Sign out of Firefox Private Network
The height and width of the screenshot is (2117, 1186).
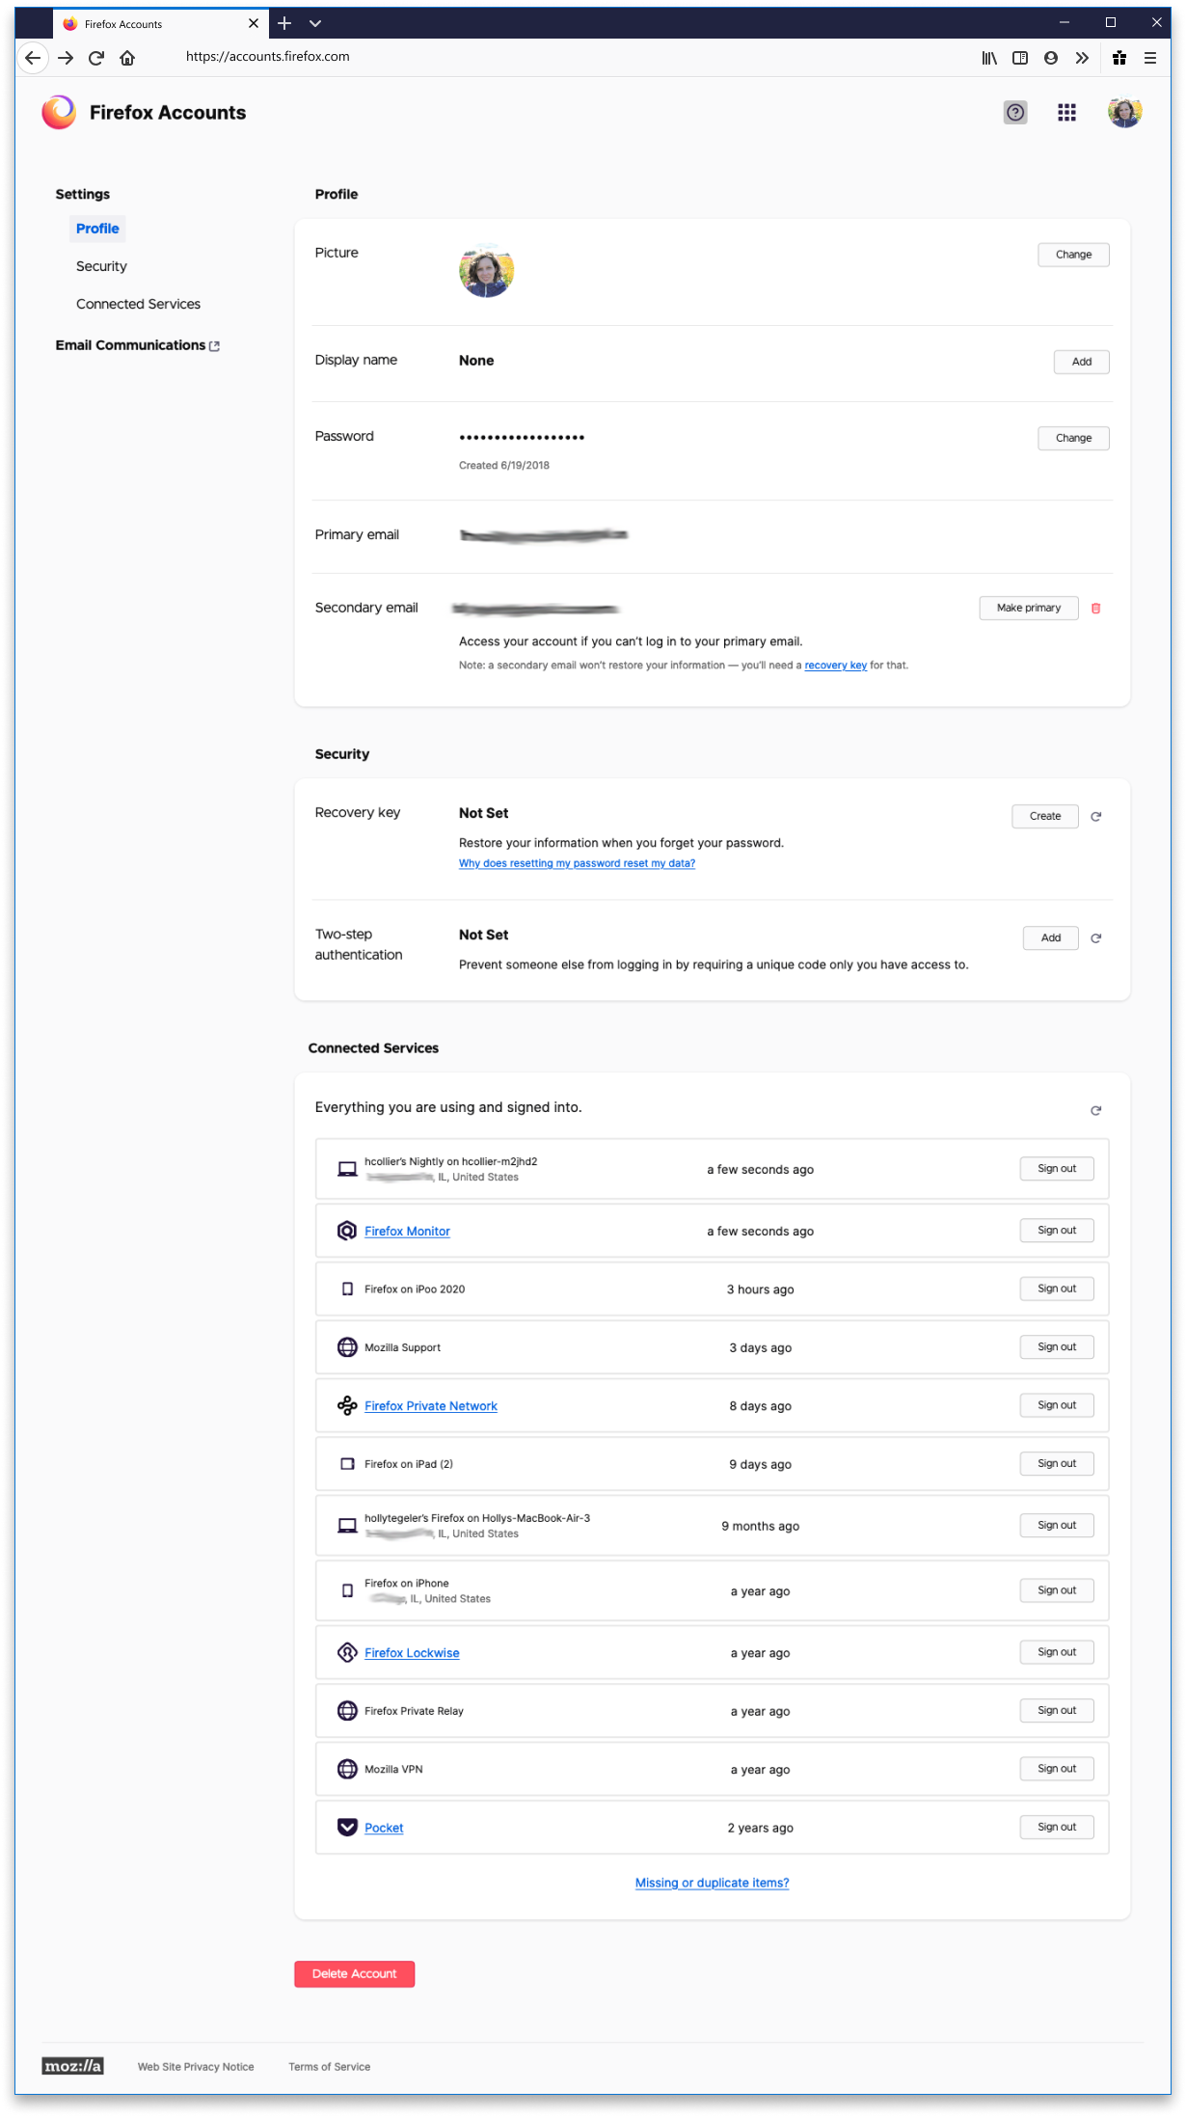1057,1405
